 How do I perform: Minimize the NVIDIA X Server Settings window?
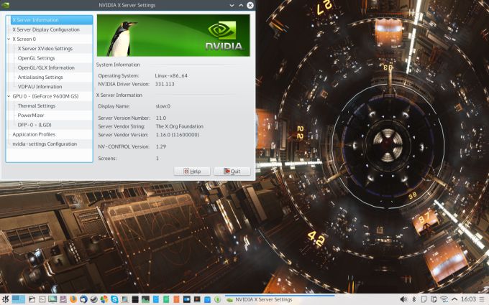pos(232,5)
